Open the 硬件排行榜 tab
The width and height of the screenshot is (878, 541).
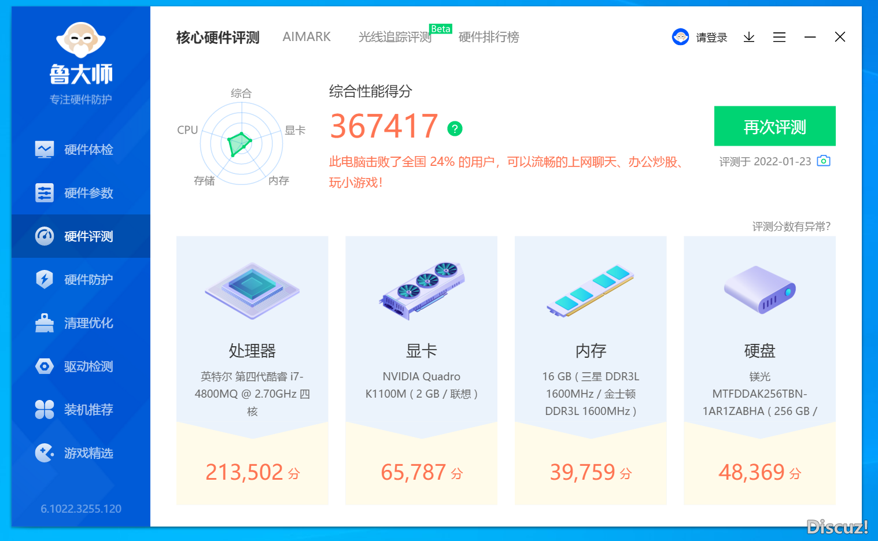click(x=489, y=37)
